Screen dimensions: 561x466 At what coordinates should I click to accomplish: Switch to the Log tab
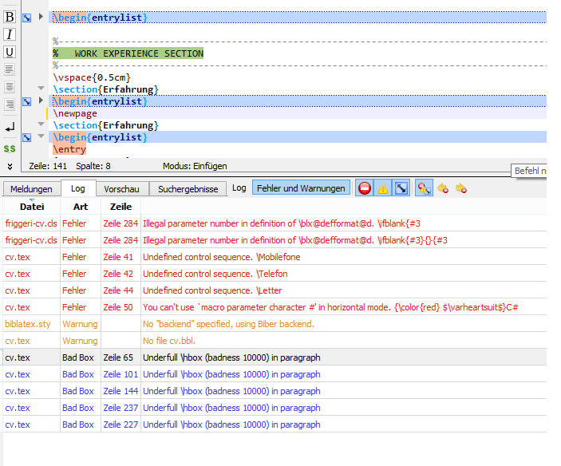(x=77, y=188)
